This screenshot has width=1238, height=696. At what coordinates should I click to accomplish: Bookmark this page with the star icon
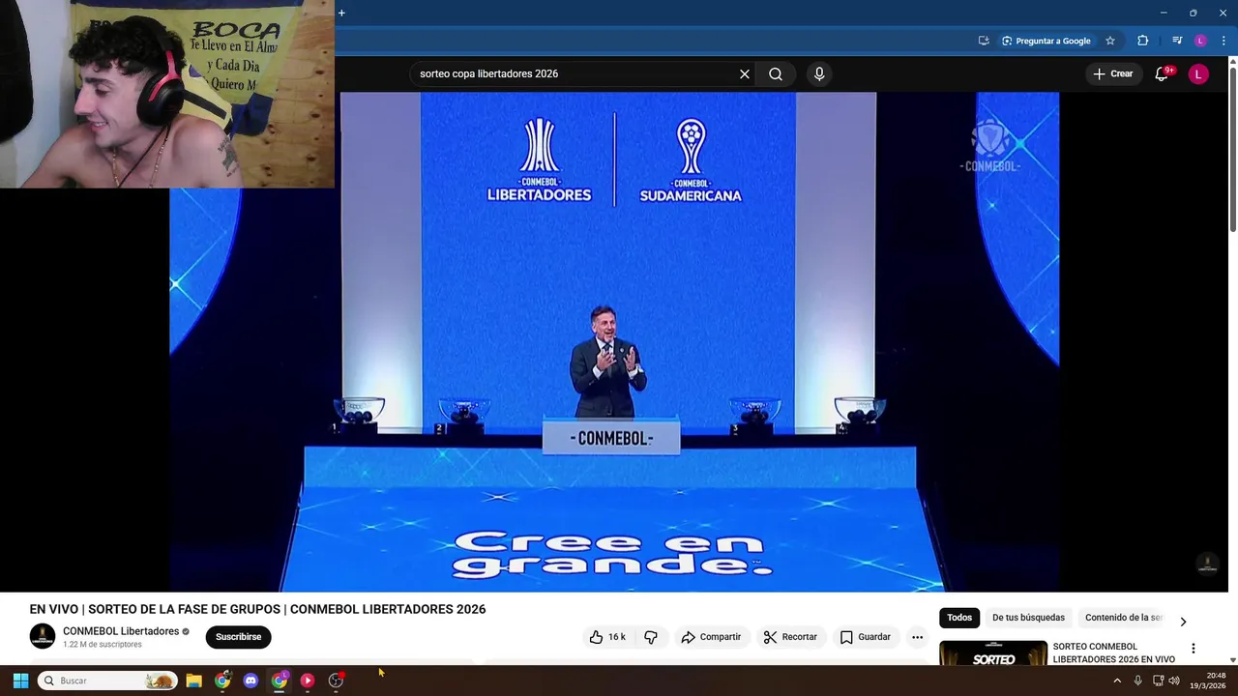point(1110,41)
